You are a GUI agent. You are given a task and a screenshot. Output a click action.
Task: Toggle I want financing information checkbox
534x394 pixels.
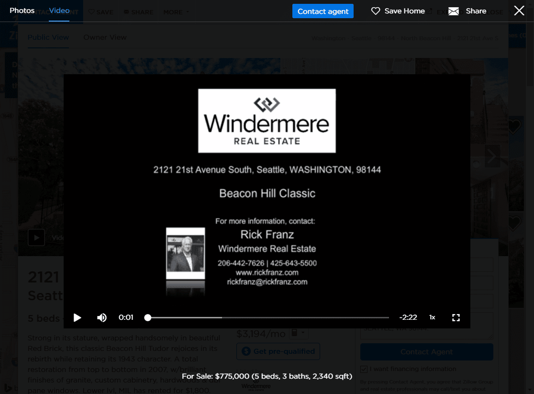(364, 369)
